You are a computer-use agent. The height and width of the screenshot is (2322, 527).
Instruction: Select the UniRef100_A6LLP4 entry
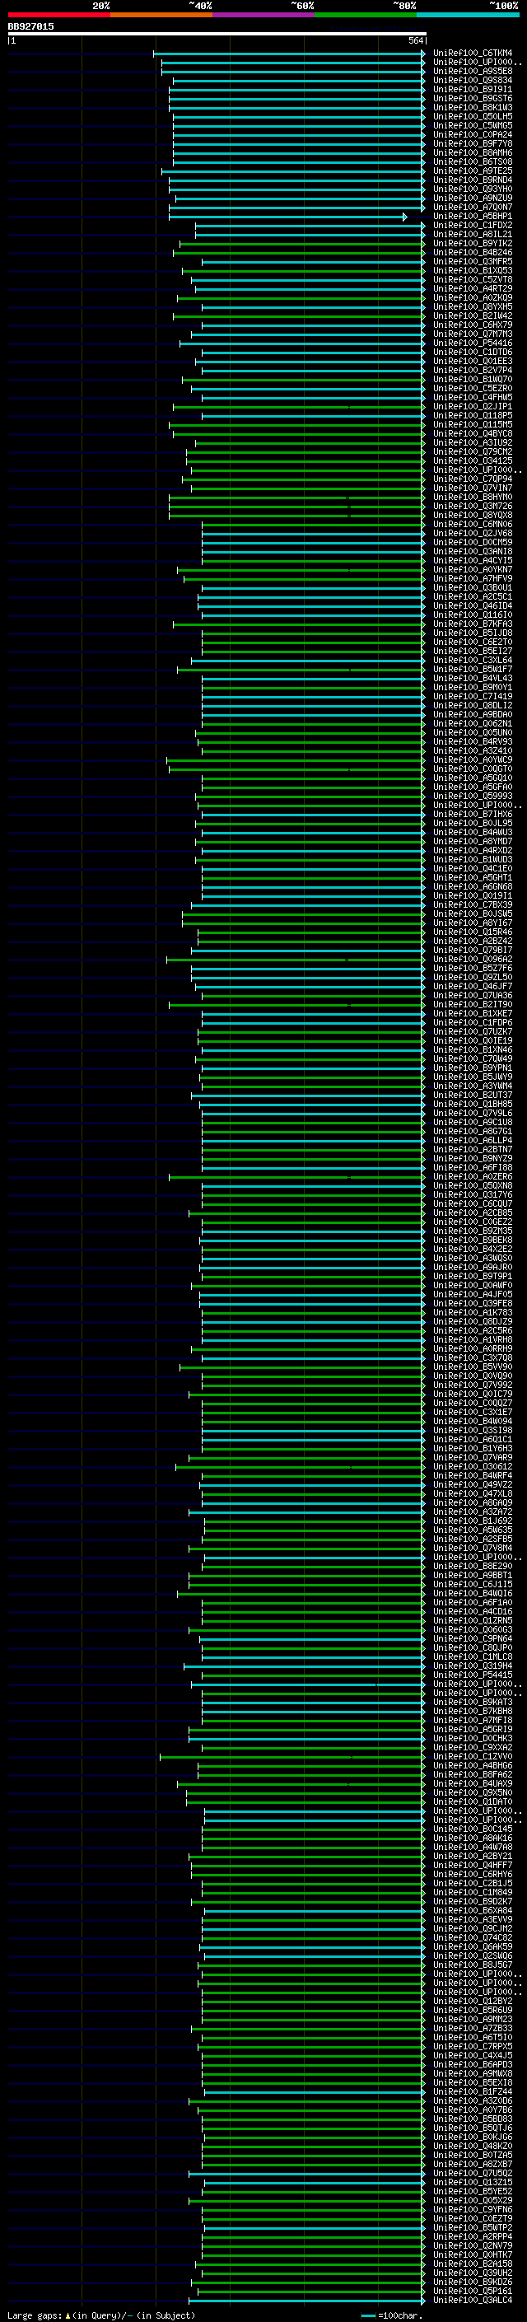tap(472, 1140)
